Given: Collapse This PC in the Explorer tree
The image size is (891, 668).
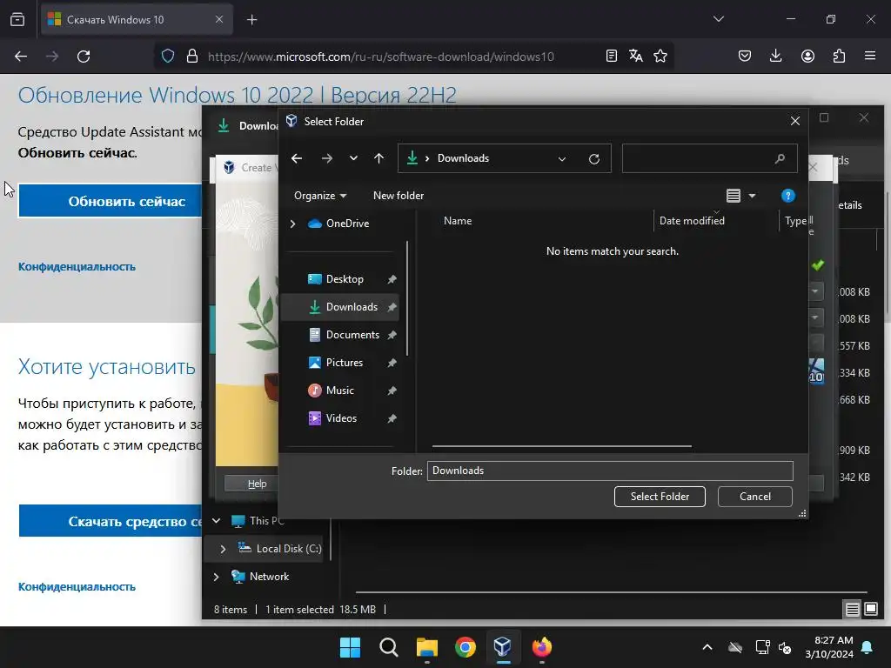Looking at the screenshot, I should [x=216, y=521].
